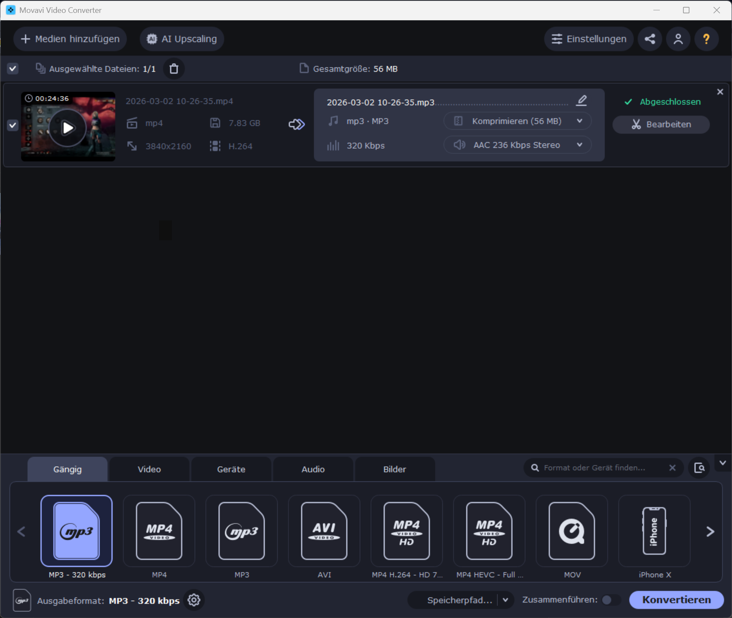Open Einstellungen settings
Viewport: 732px width, 618px height.
coord(588,39)
